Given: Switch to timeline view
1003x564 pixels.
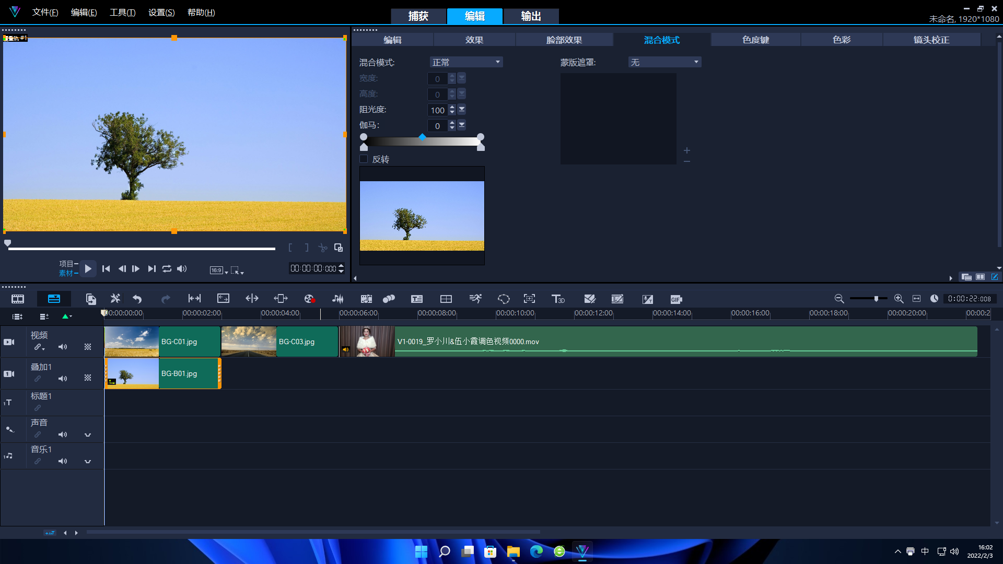Looking at the screenshot, I should click(x=54, y=299).
